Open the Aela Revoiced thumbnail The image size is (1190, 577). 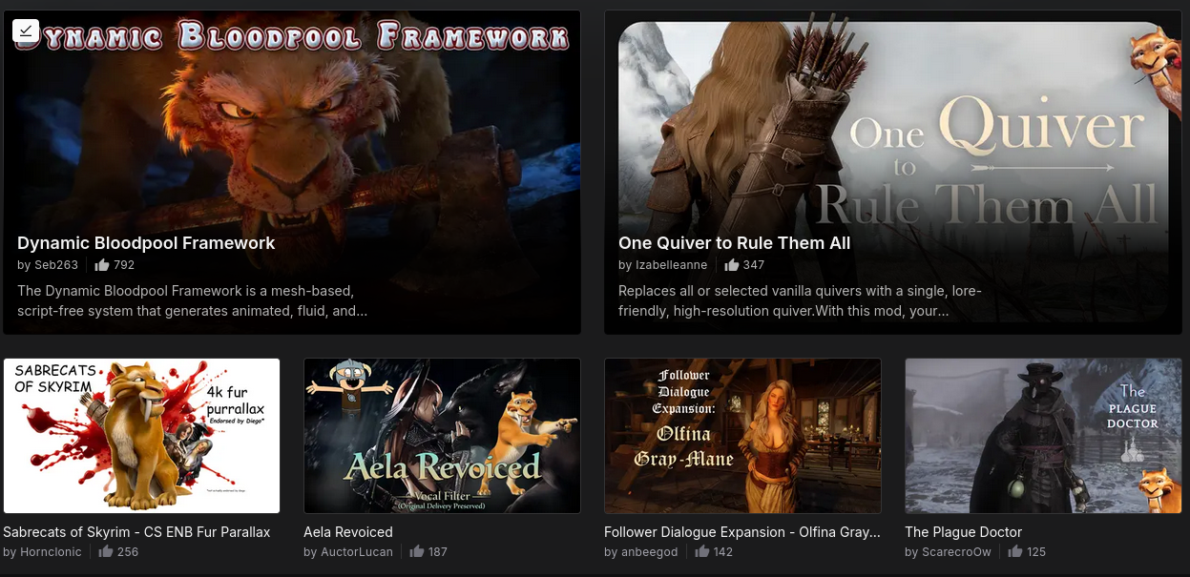pyautogui.click(x=442, y=436)
